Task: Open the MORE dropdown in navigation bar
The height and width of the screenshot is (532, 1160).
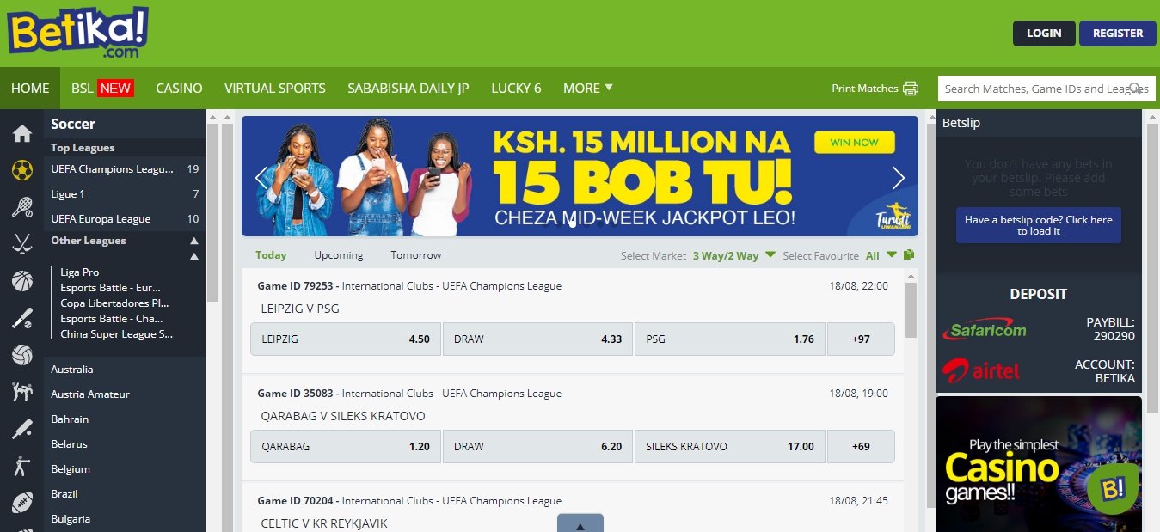Action: (588, 88)
